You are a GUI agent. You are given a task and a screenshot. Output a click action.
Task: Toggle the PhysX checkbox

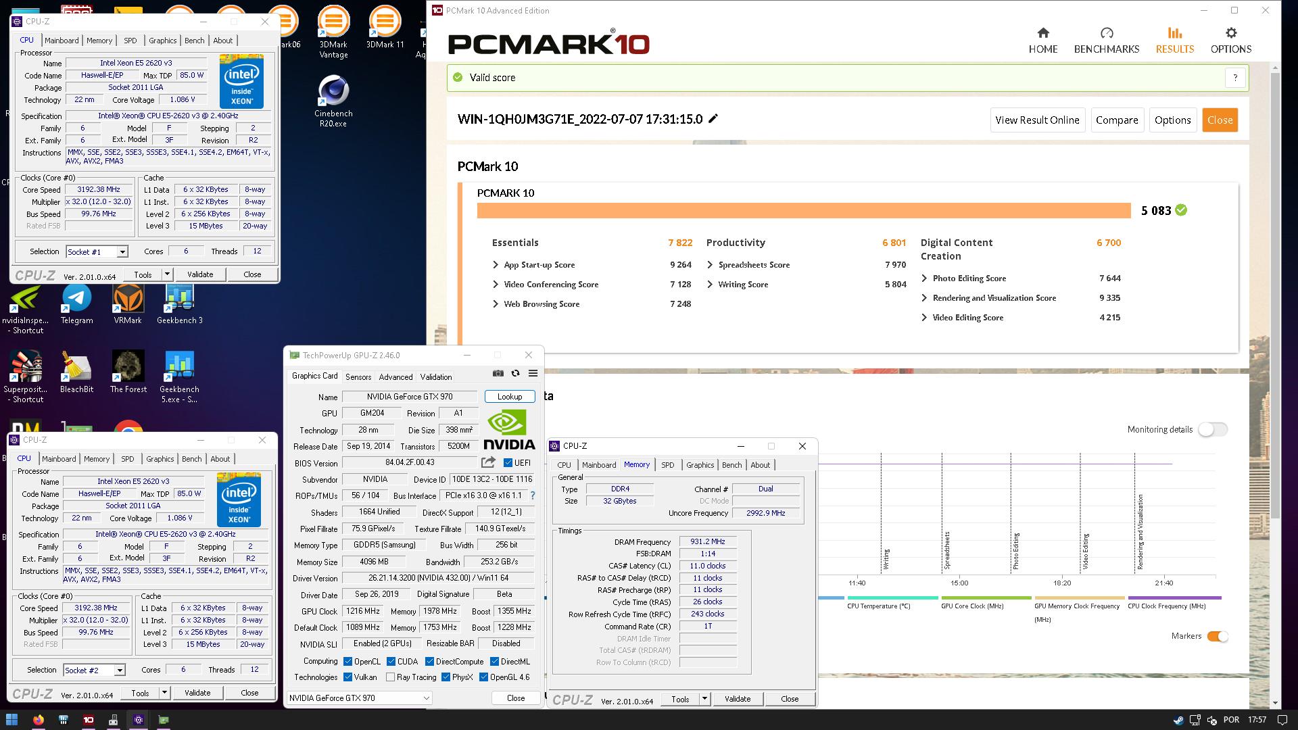[446, 677]
